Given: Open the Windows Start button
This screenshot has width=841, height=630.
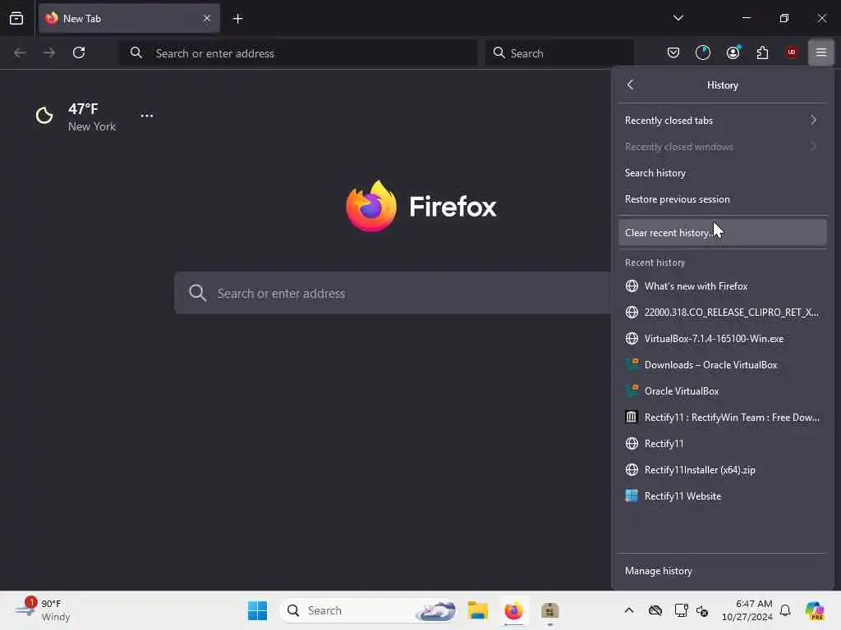Looking at the screenshot, I should (x=257, y=610).
